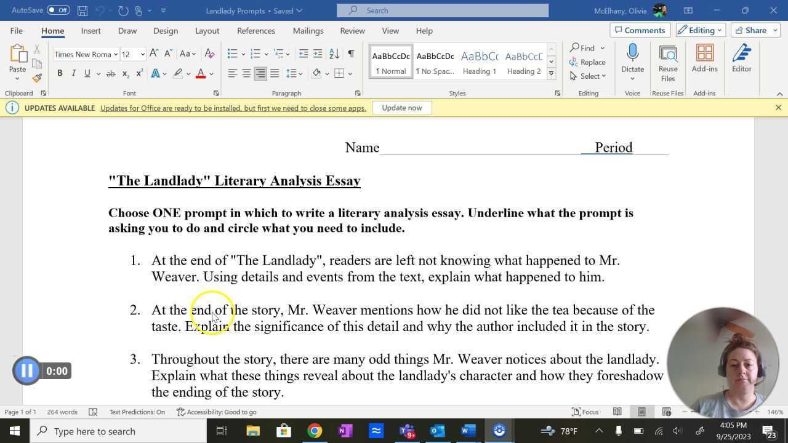
Task: Toggle Bold formatting
Action: pos(60,73)
